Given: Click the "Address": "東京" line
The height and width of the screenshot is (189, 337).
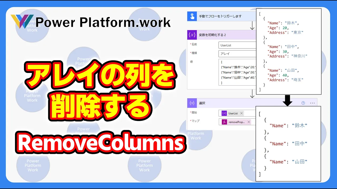Looking at the screenshot, I should 285,33.
